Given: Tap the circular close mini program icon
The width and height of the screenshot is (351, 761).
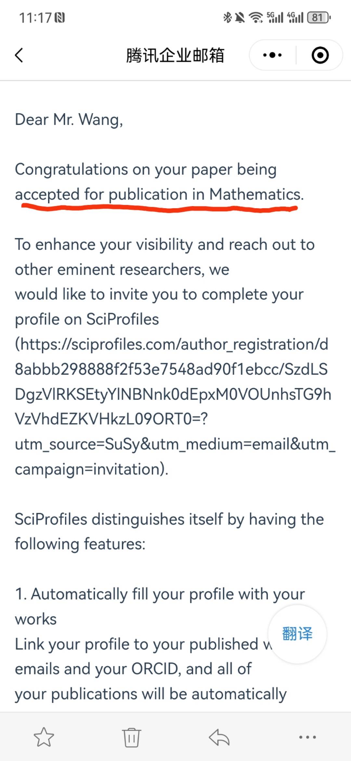Looking at the screenshot, I should click(x=320, y=55).
